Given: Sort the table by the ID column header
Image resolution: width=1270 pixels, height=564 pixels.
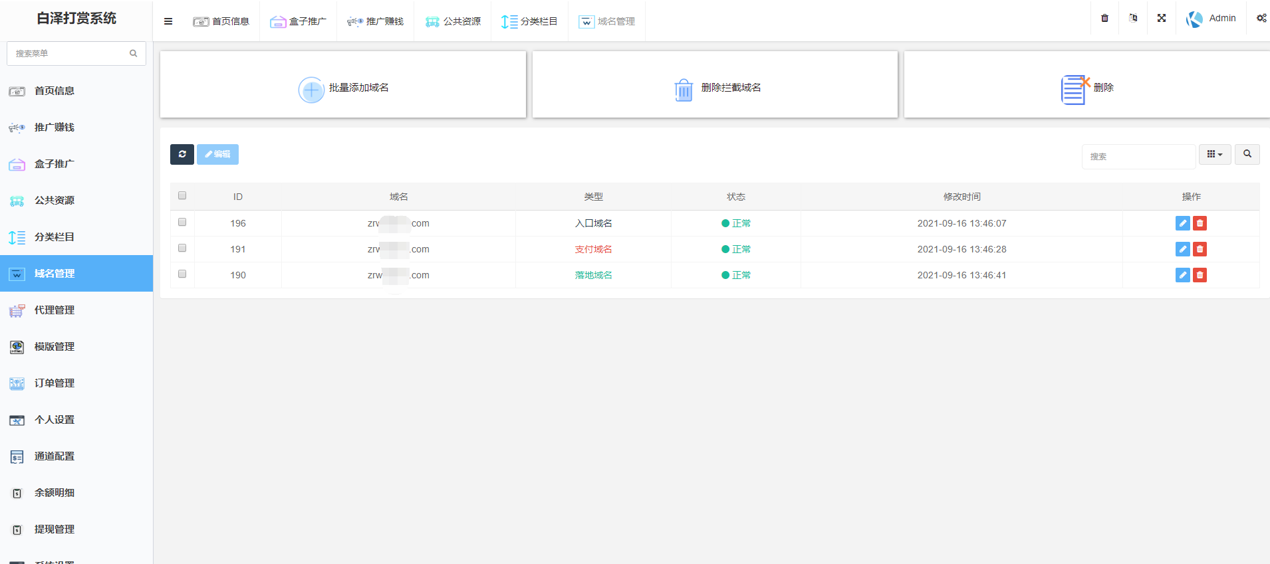Looking at the screenshot, I should tap(238, 197).
